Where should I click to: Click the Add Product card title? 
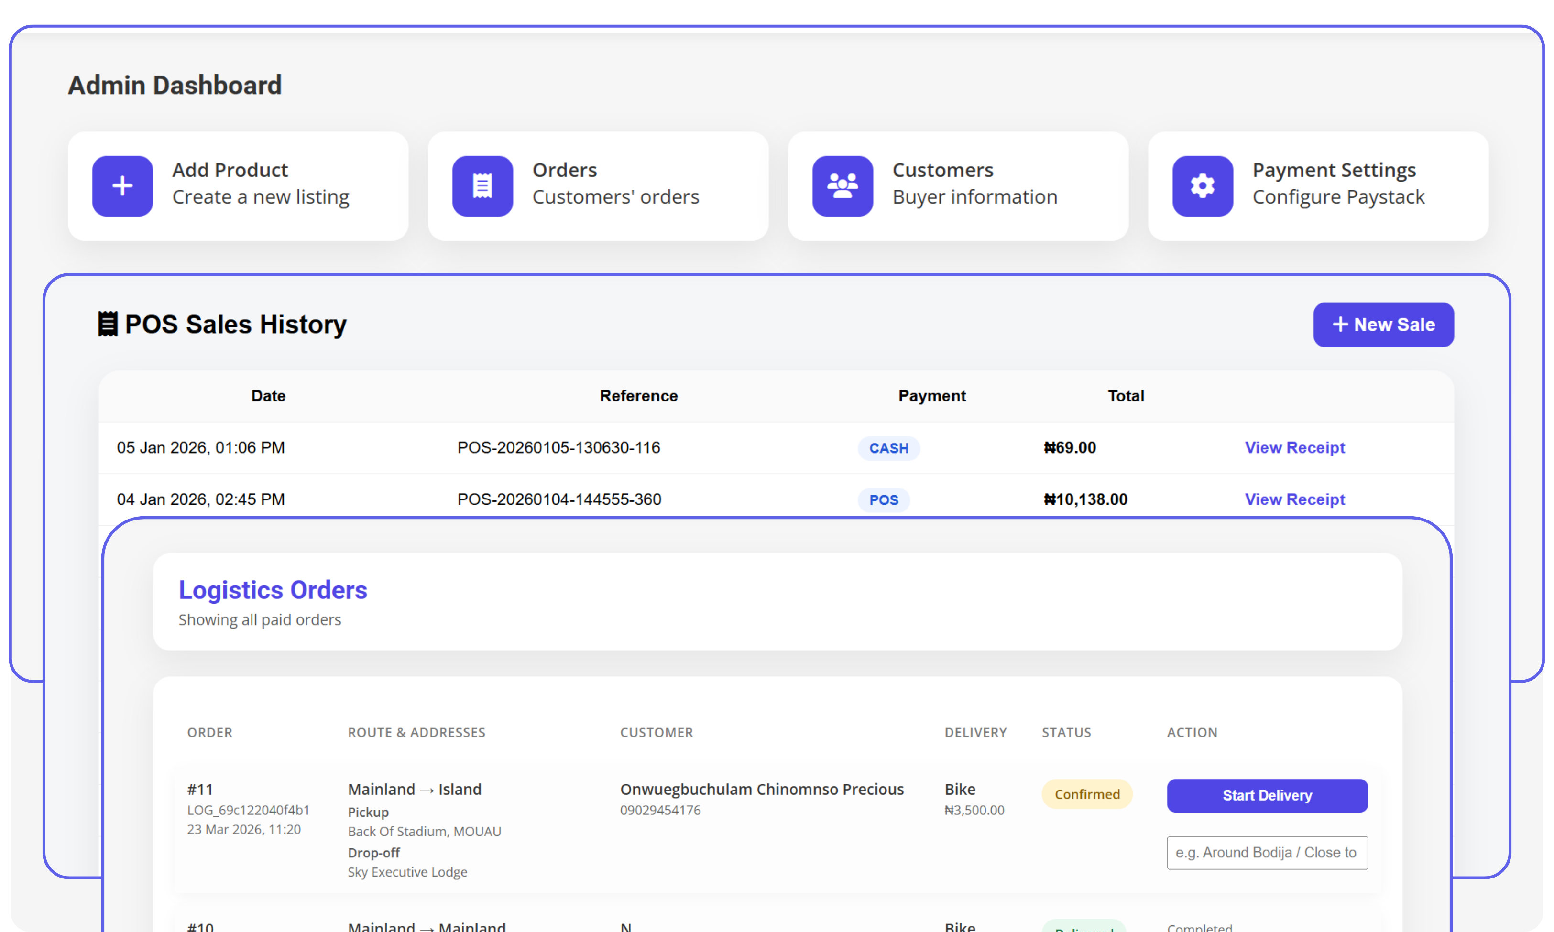[x=230, y=170]
